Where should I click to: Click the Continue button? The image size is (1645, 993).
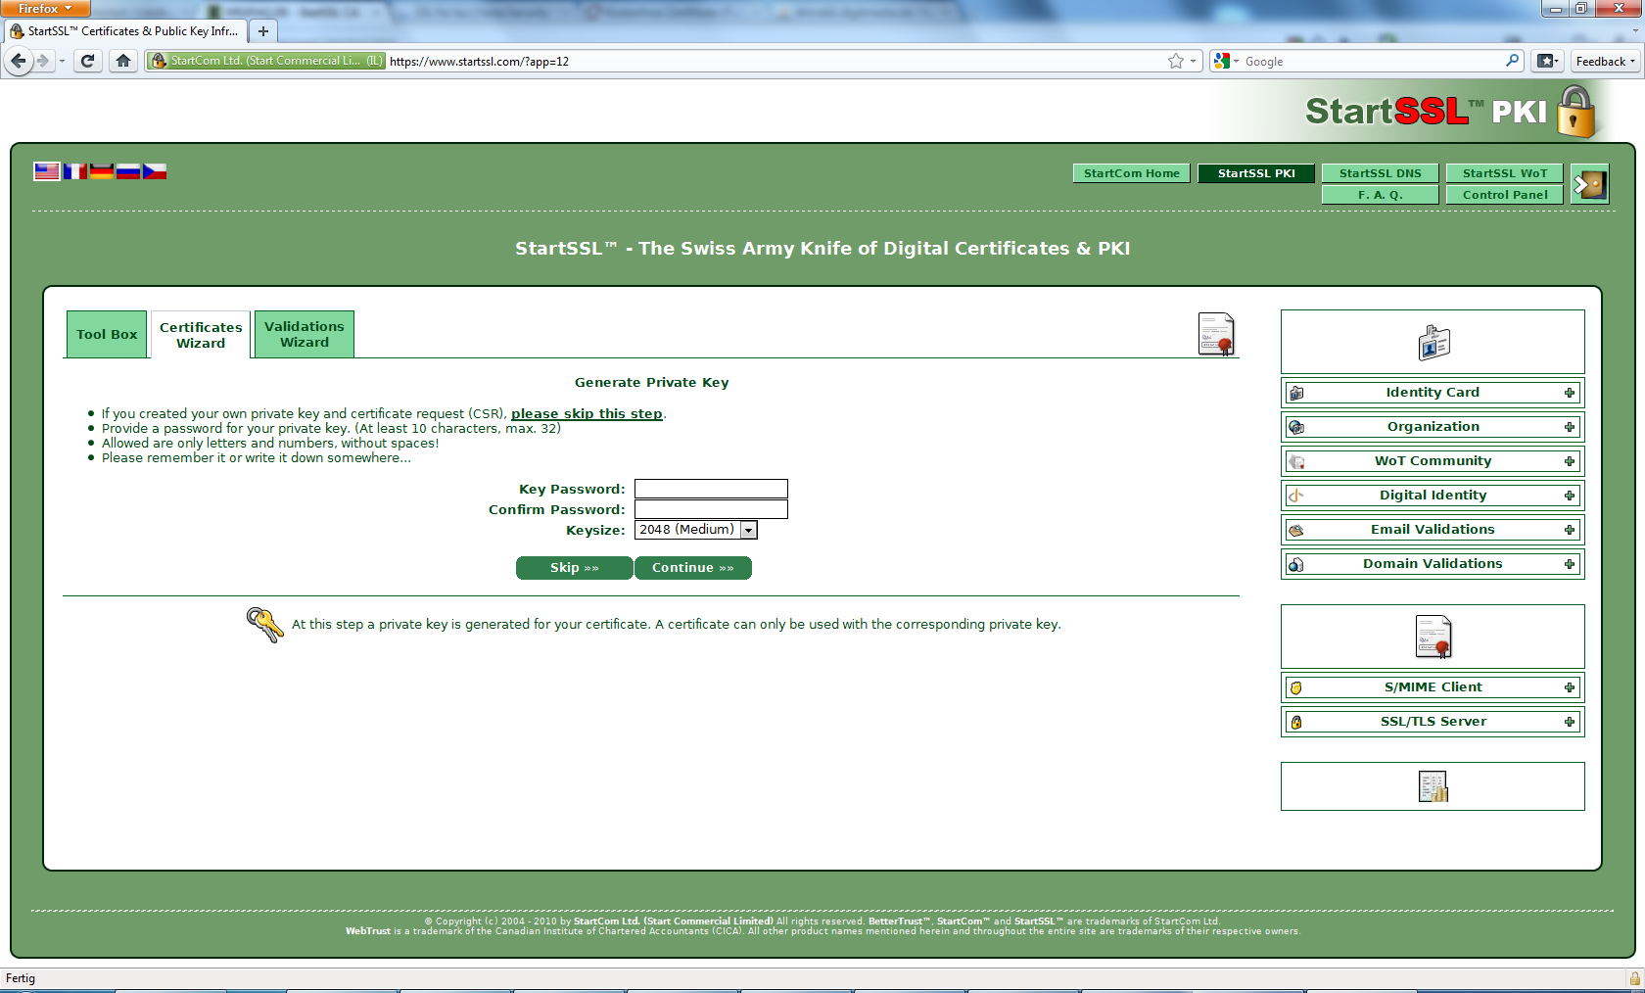[693, 568]
